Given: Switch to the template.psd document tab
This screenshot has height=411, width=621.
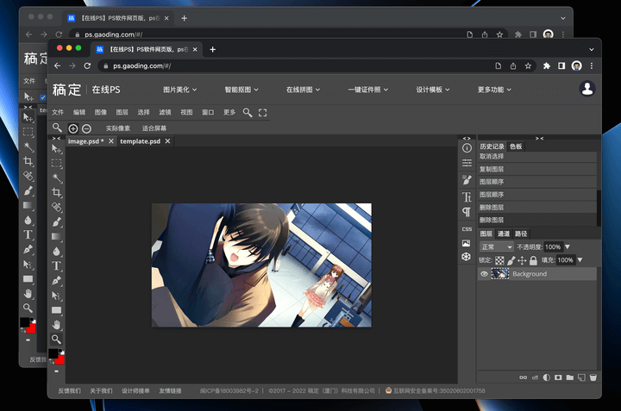Looking at the screenshot, I should point(141,141).
